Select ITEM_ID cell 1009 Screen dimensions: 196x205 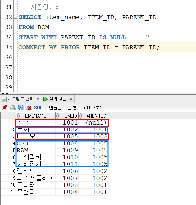(67, 150)
